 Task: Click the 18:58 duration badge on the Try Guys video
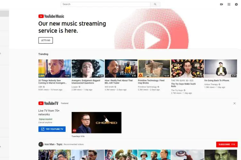[x=200, y=76]
